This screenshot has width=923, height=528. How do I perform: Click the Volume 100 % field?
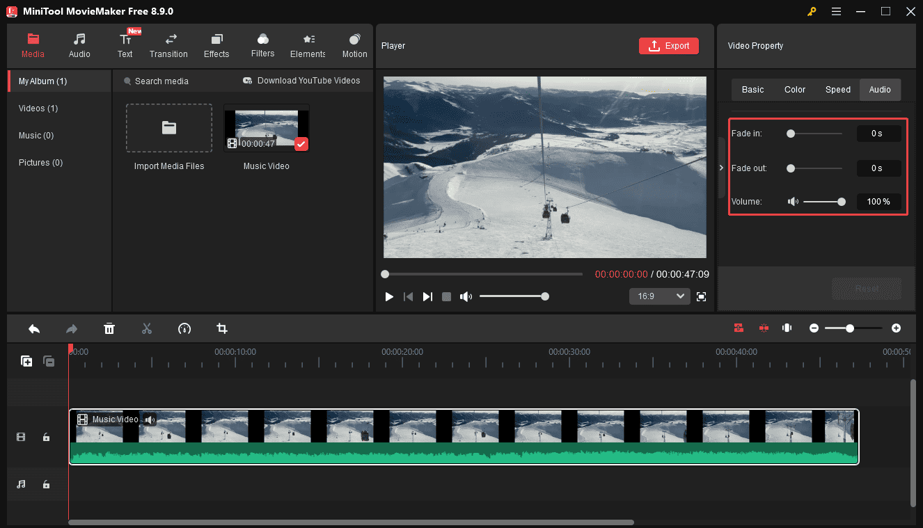[878, 202]
